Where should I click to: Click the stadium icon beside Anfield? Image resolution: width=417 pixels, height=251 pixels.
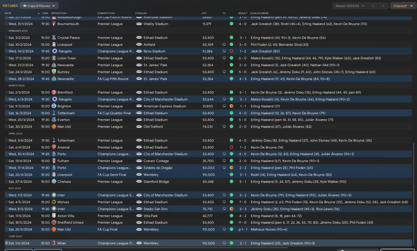139,44
